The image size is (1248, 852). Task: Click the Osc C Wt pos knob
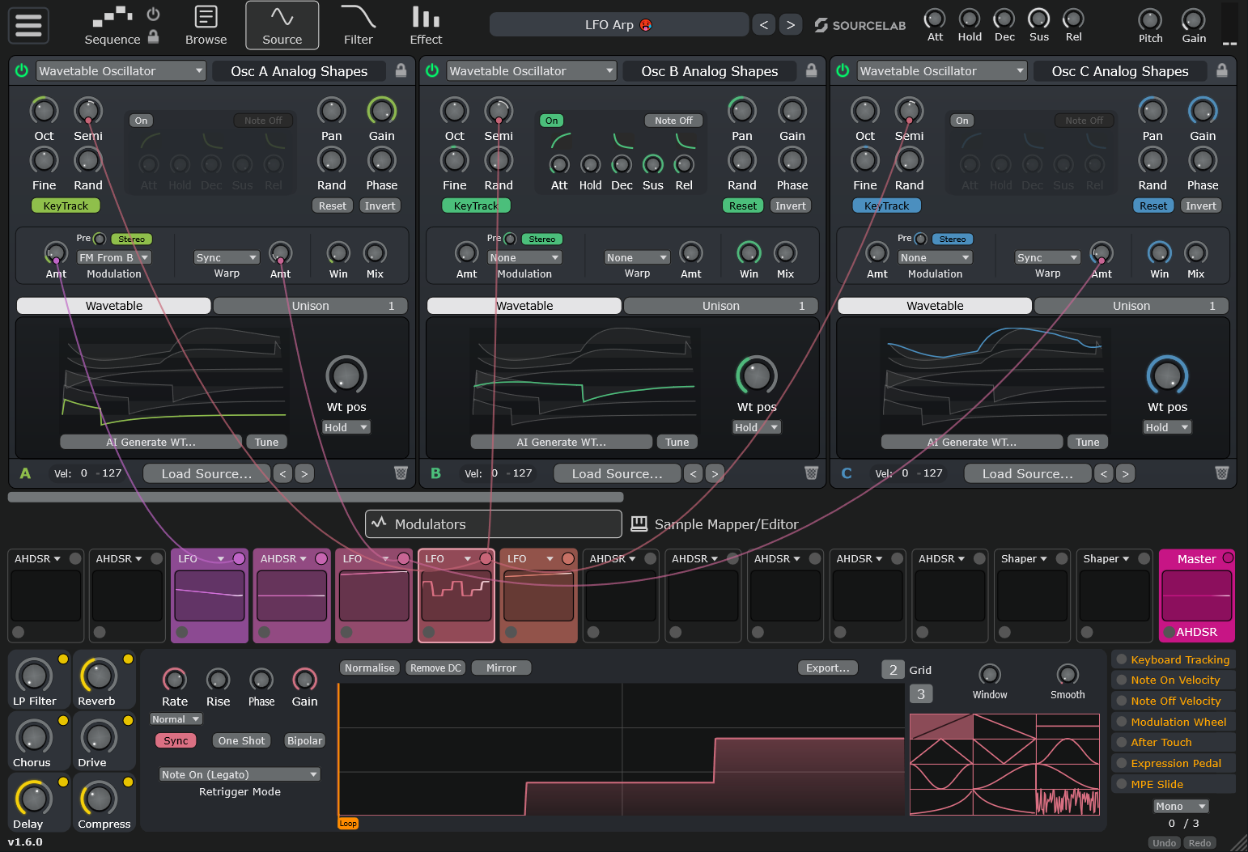pos(1167,375)
